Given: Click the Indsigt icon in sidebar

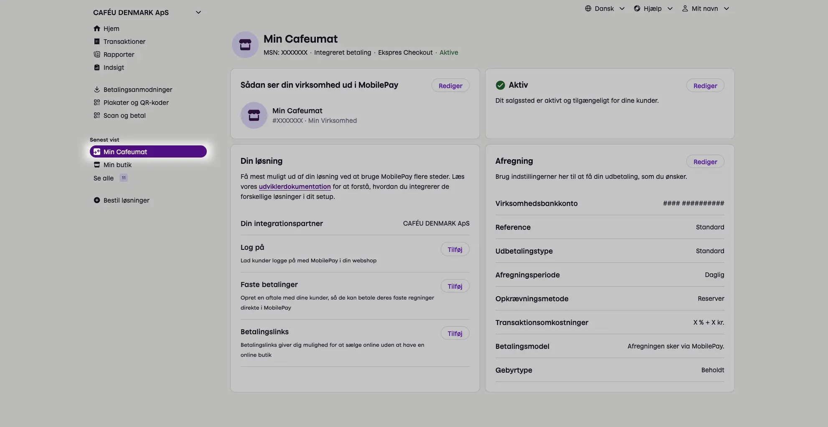Looking at the screenshot, I should (x=97, y=67).
